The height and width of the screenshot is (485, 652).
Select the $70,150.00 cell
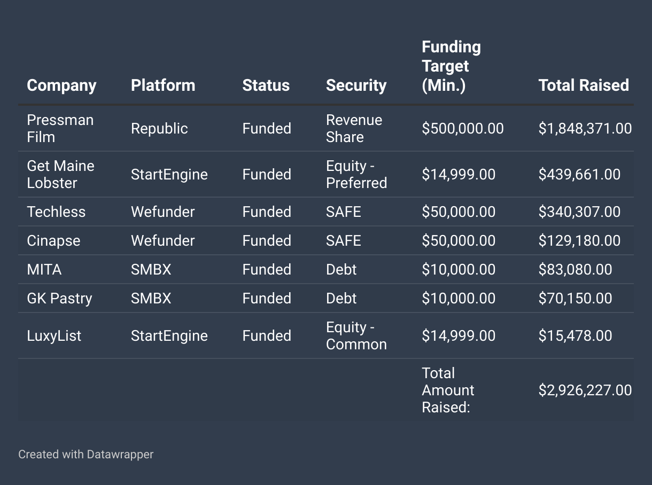(x=575, y=298)
